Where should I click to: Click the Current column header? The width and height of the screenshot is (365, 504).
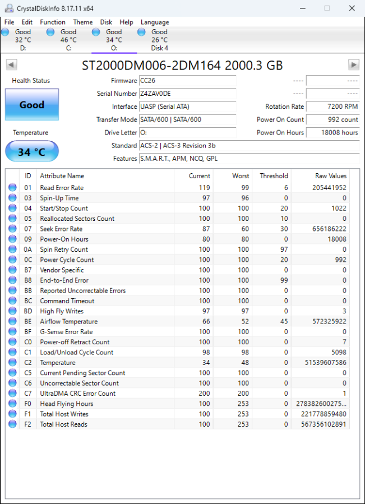coord(193,176)
